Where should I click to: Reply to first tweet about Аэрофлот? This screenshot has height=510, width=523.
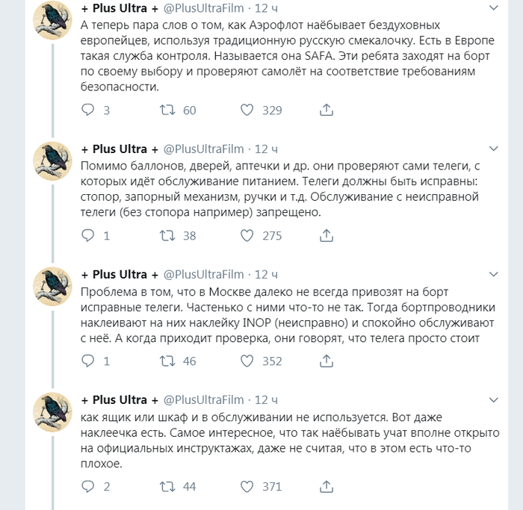pyautogui.click(x=88, y=111)
